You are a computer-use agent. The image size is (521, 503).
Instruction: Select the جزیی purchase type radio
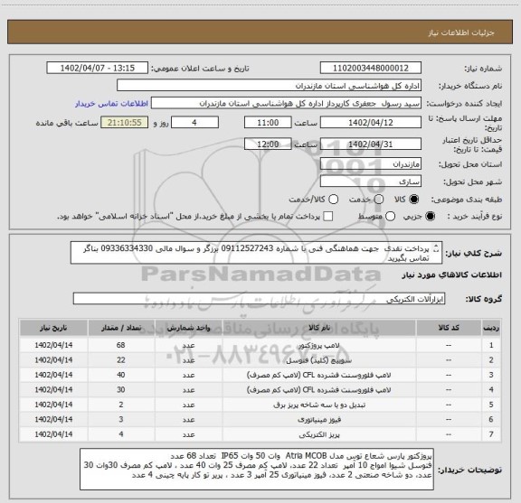tap(431, 217)
